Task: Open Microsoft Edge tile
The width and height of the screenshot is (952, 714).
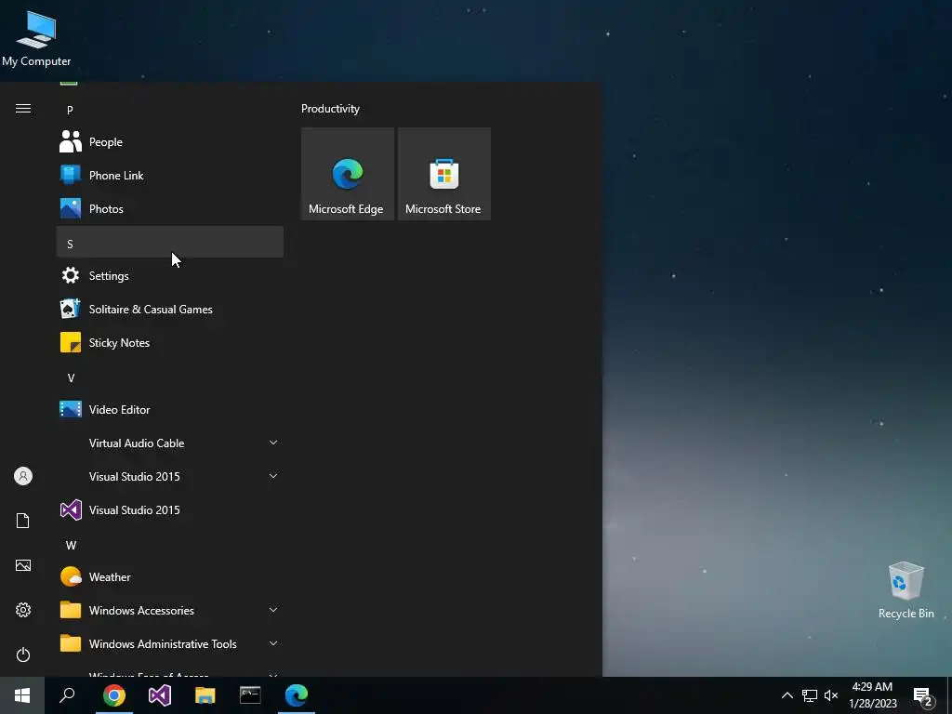Action: (348, 174)
